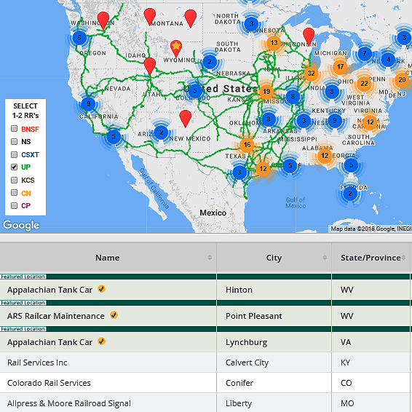Image resolution: width=412 pixels, height=412 pixels.
Task: Open Rail Services Inc listing
Action: click(37, 363)
